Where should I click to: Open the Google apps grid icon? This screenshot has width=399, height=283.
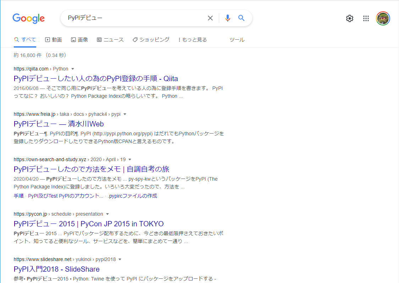[366, 18]
